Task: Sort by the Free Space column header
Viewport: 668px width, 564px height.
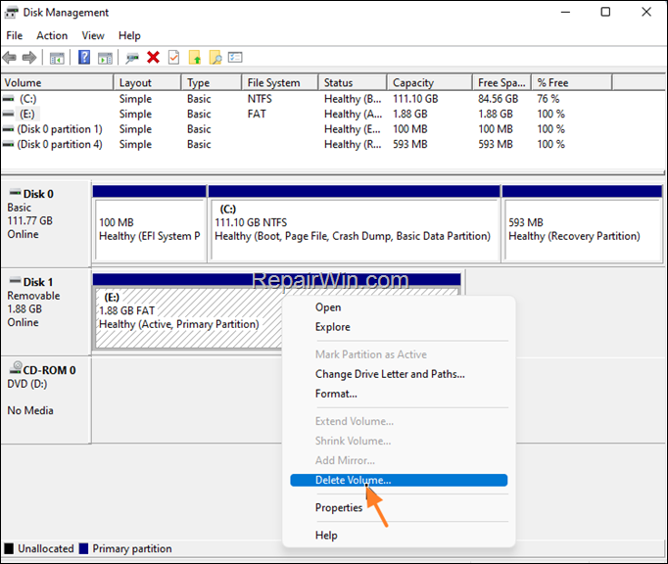Action: tap(501, 82)
